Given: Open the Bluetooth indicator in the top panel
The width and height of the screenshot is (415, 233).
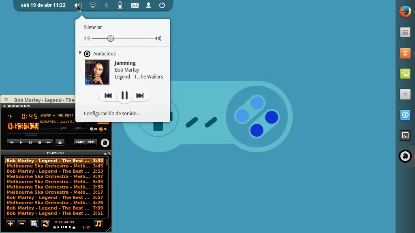Looking at the screenshot, I should pos(106,5).
